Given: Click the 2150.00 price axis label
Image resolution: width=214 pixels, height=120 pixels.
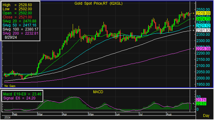Looking at the screenshot, I should click(203, 60).
